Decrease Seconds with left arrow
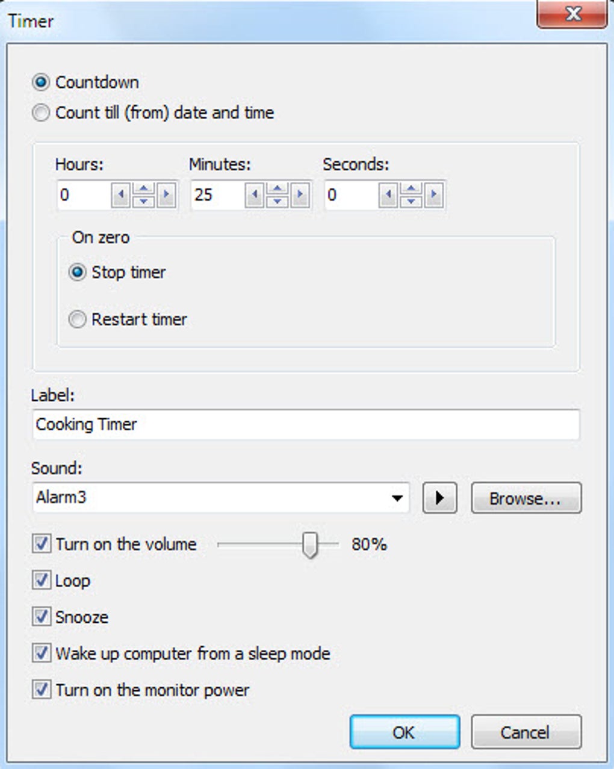The width and height of the screenshot is (614, 769). coord(388,195)
